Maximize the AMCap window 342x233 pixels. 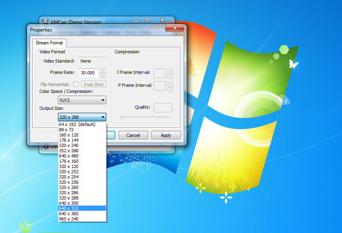click(147, 21)
